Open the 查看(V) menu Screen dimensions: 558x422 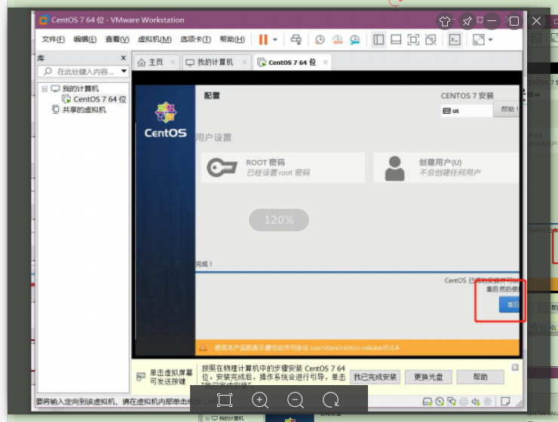pos(117,39)
